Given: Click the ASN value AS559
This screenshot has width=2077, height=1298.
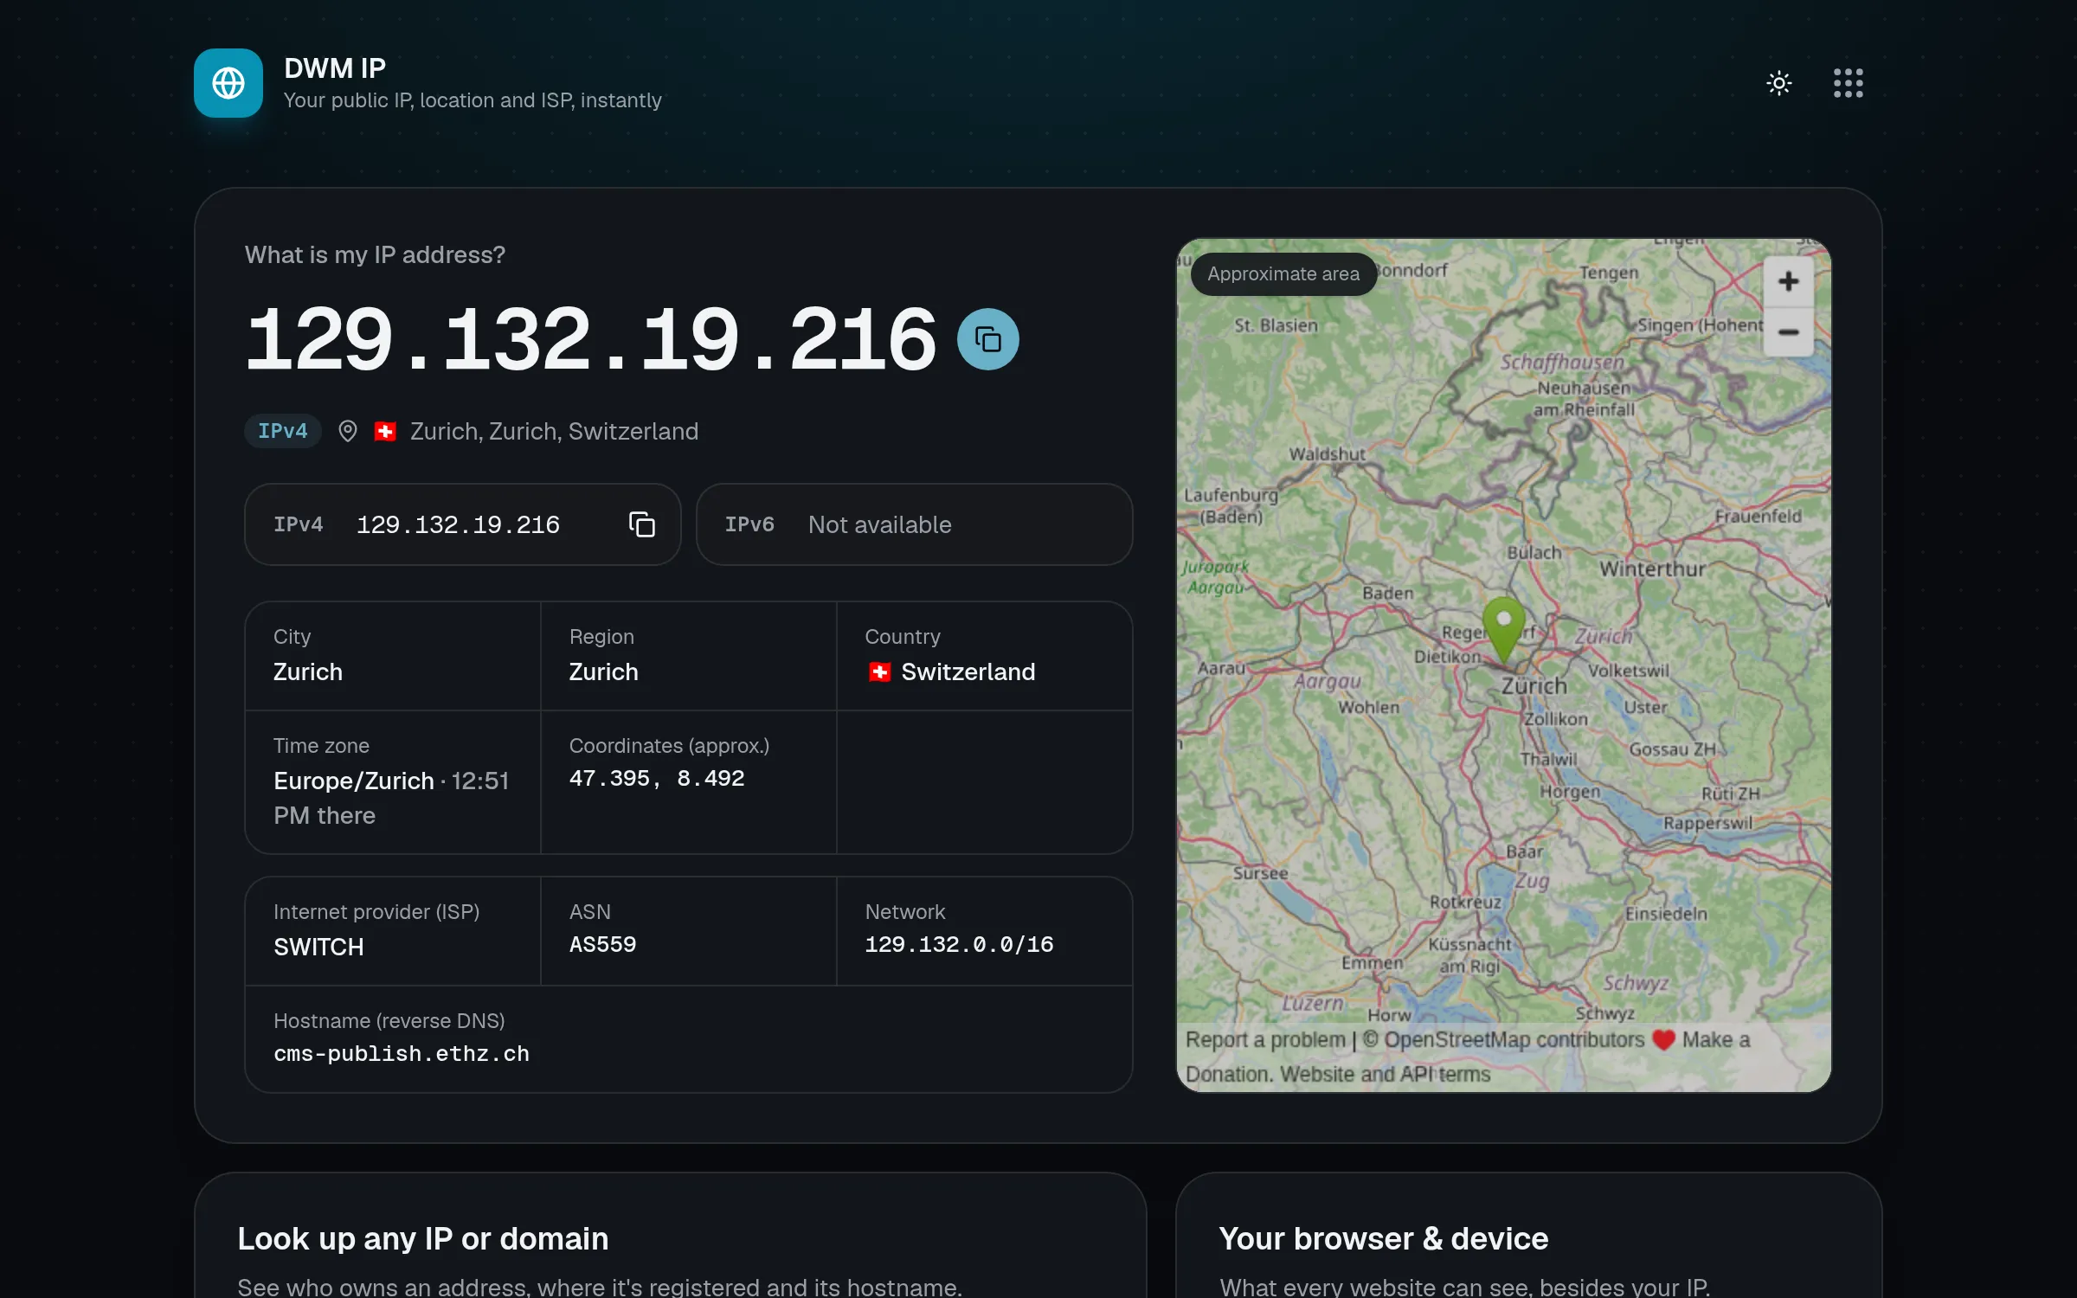Looking at the screenshot, I should [602, 945].
